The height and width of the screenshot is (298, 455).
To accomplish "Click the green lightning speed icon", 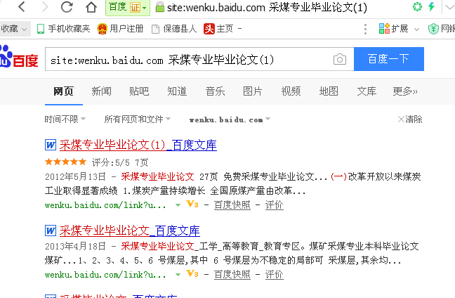I will pos(432,7).
